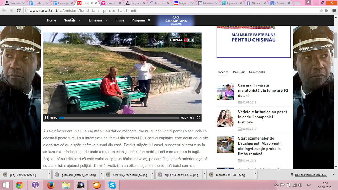Image resolution: width=338 pixels, height=190 pixels.
Task: Click the reload page icon
Action: pyautogui.click(x=18, y=11)
